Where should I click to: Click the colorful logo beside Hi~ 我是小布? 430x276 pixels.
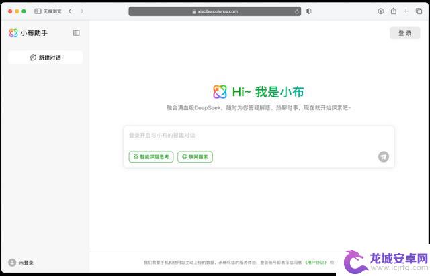click(x=220, y=91)
